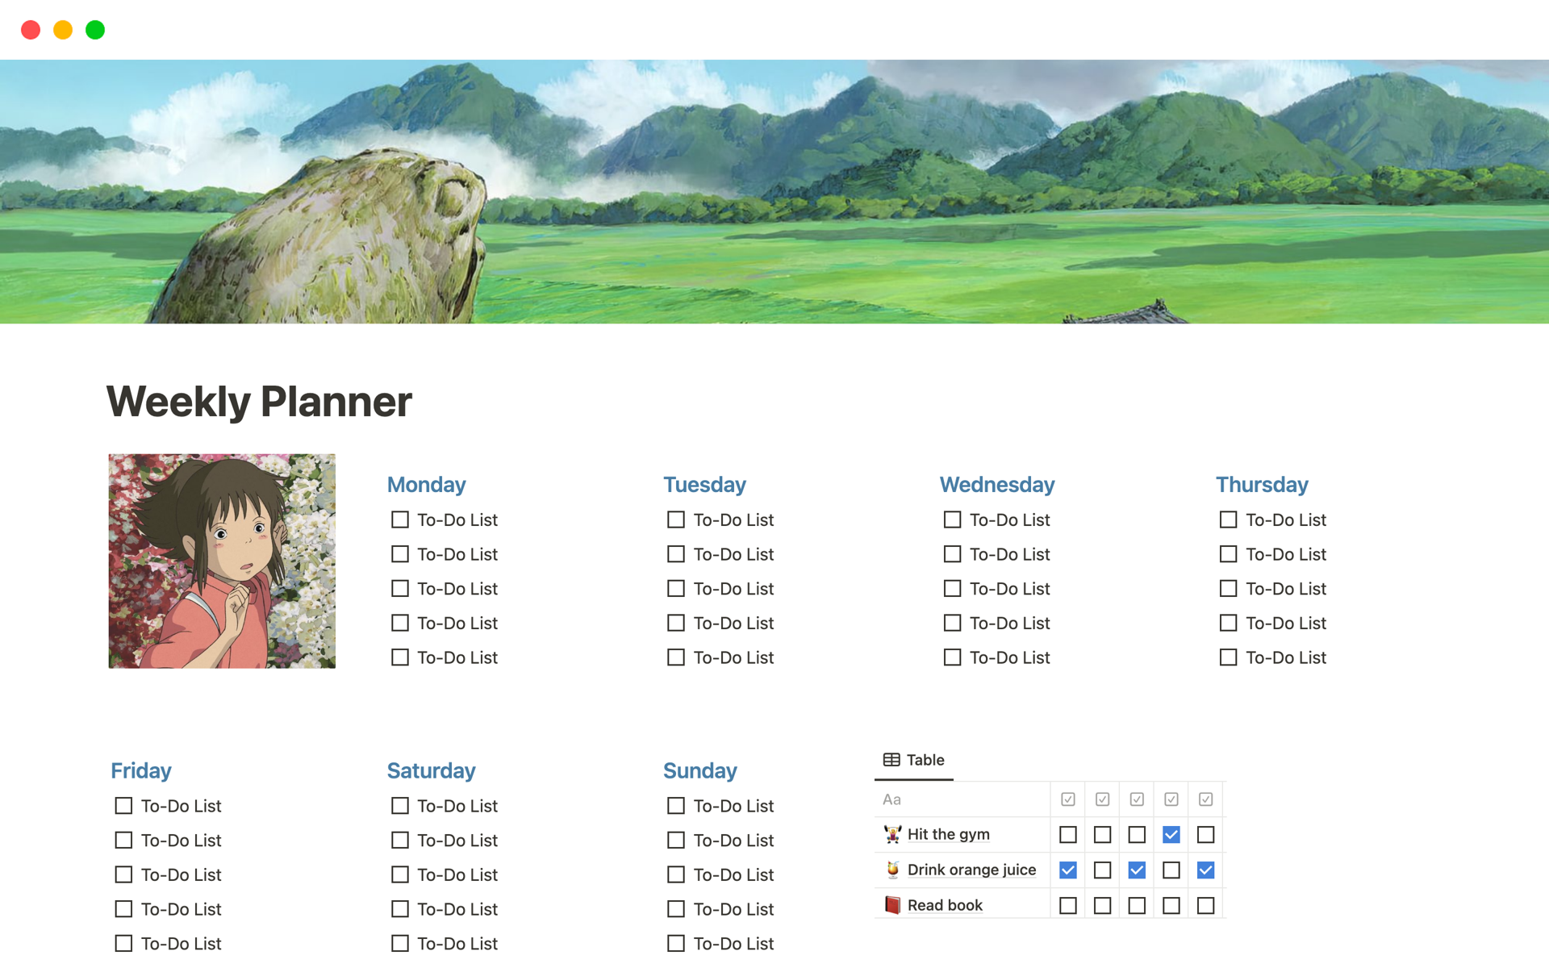Viewport: 1549px width, 968px height.
Task: Click the Aa name column header
Action: [892, 799]
